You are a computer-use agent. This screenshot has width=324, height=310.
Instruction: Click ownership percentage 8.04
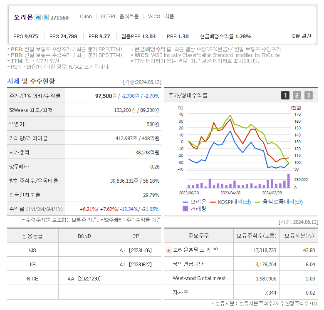click(x=310, y=265)
